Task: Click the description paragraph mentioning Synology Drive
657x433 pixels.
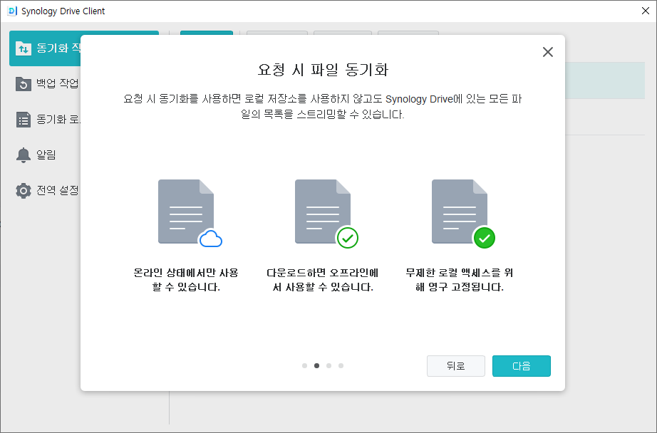Action: [x=323, y=106]
